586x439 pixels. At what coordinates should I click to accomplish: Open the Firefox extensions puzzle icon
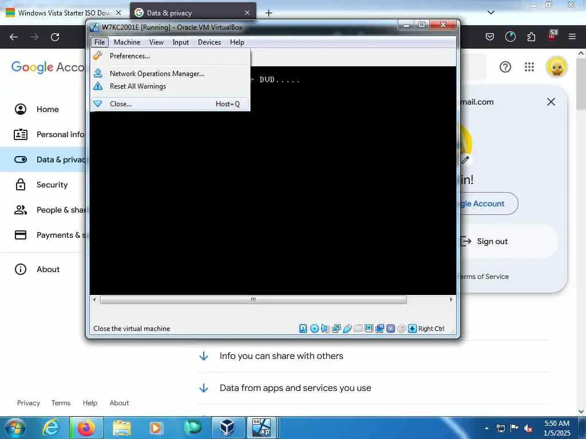(531, 37)
